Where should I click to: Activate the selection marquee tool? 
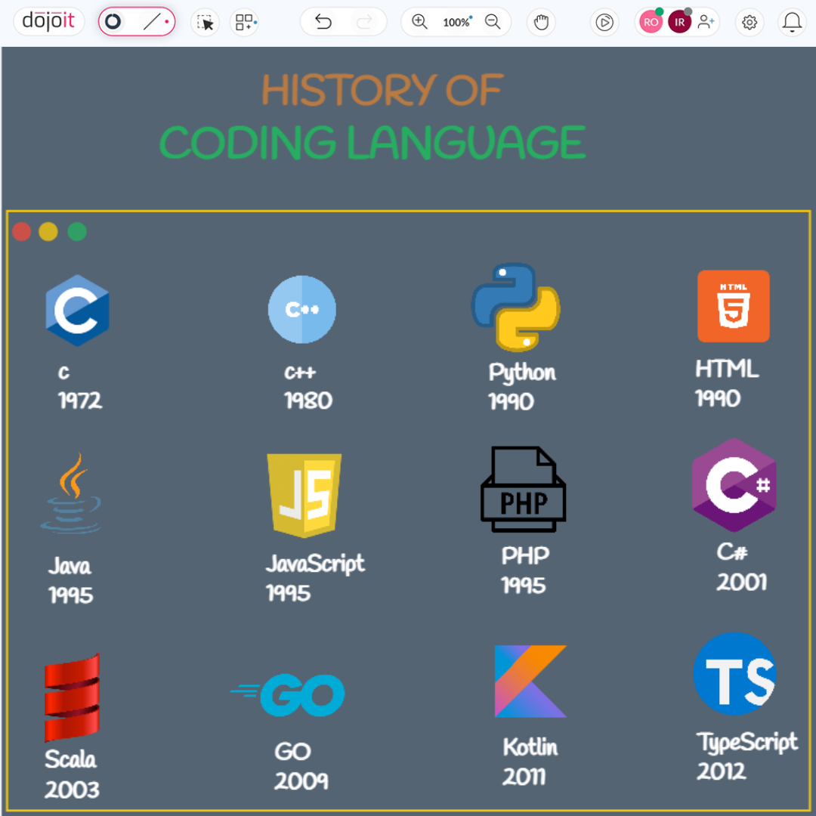click(x=205, y=22)
